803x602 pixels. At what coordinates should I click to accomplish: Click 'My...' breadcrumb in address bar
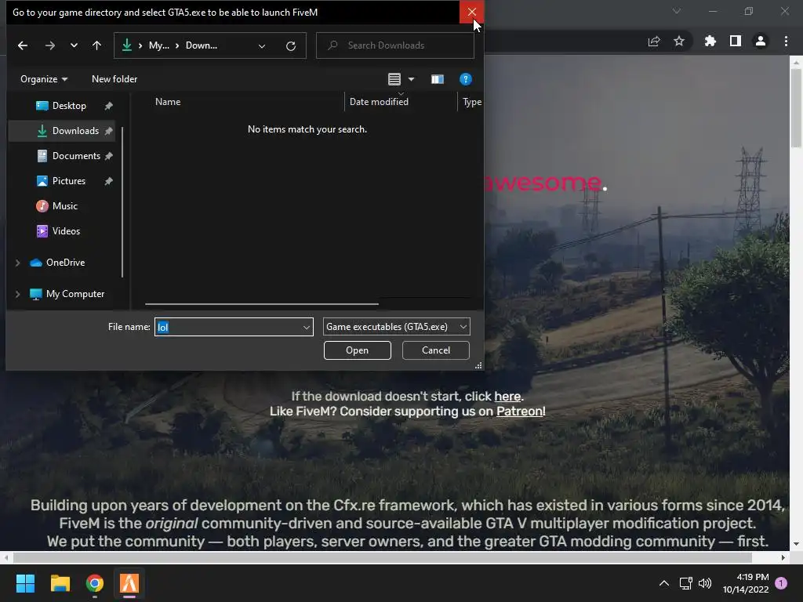[158, 45]
